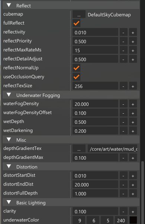The height and width of the screenshot is (224, 145).
Task: Click the depthGradientMax value field
Action: (x=95, y=158)
